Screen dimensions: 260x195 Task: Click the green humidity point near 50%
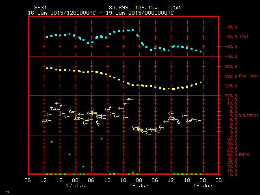[x=69, y=154]
